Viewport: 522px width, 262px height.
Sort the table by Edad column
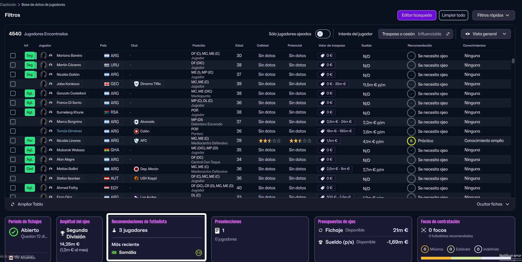[x=239, y=45]
